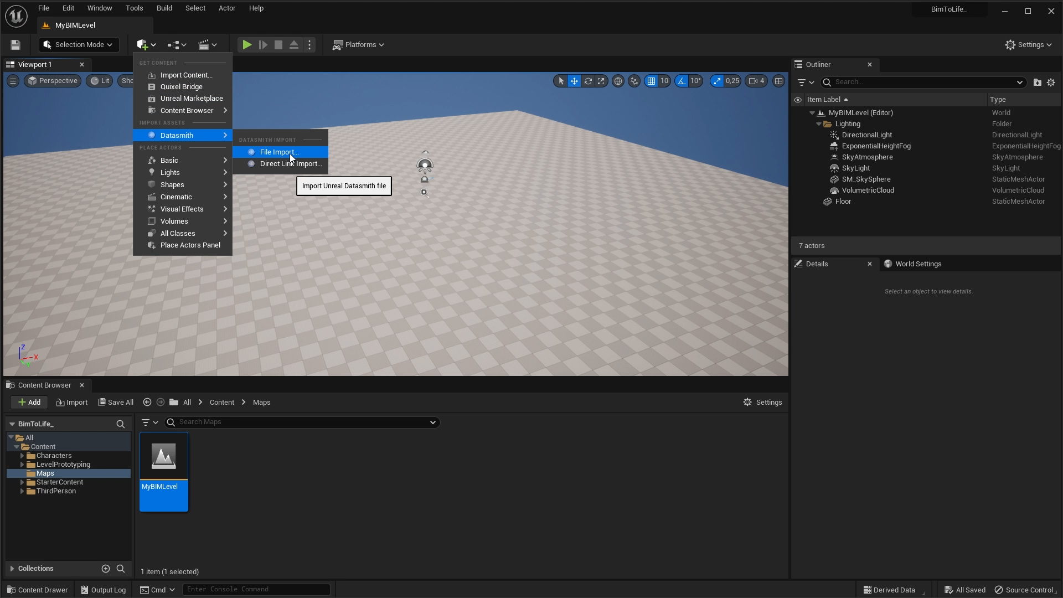
Task: Expand the Characters folder in the tree
Action: click(22, 456)
